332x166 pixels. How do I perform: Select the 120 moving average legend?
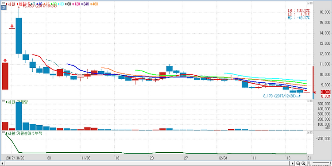coord(77,4)
